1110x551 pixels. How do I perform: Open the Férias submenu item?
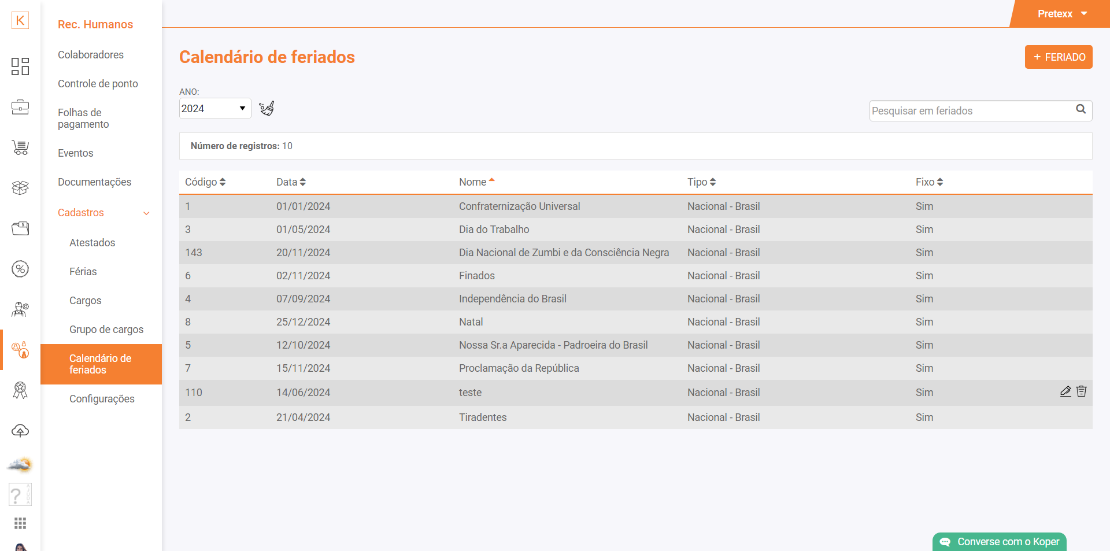pos(83,272)
